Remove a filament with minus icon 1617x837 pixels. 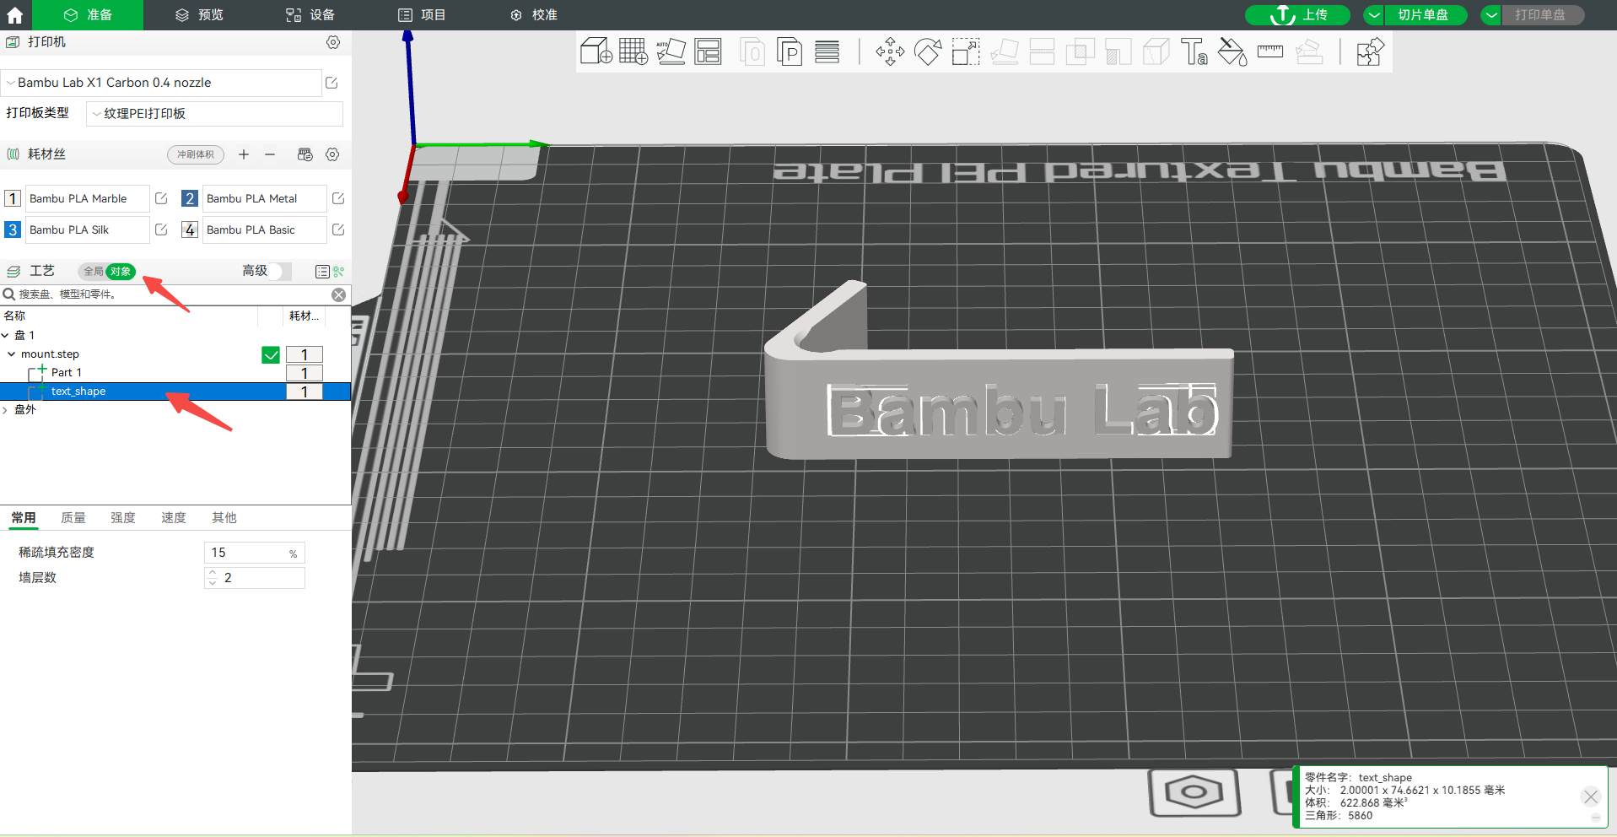[x=270, y=154]
